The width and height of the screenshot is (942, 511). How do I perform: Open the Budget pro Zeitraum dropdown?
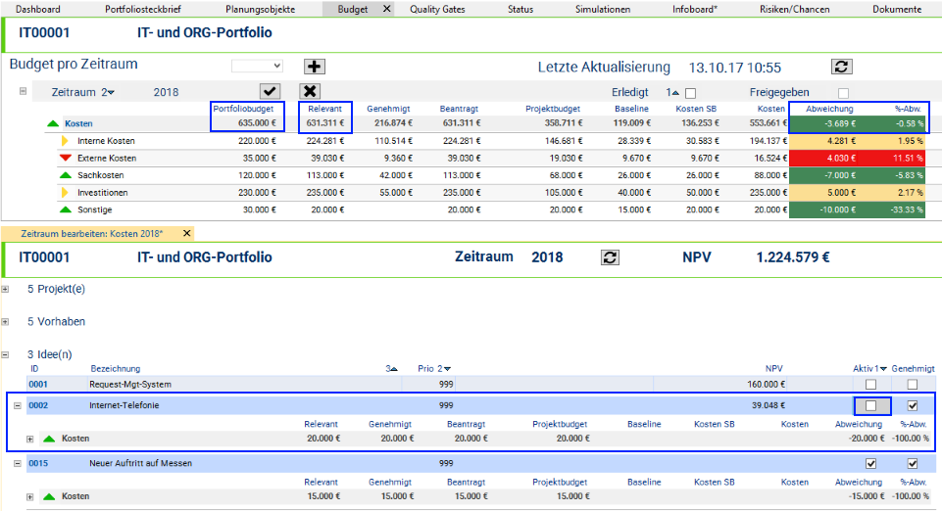click(257, 66)
